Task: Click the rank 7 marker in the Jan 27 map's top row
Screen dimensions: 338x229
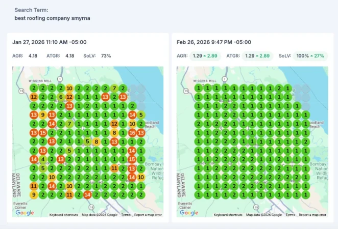Action: (114, 88)
